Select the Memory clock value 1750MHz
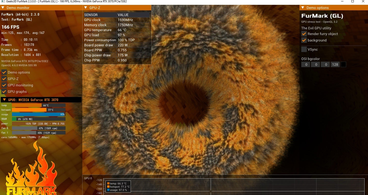This screenshot has height=195, width=368. pyautogui.click(x=125, y=25)
